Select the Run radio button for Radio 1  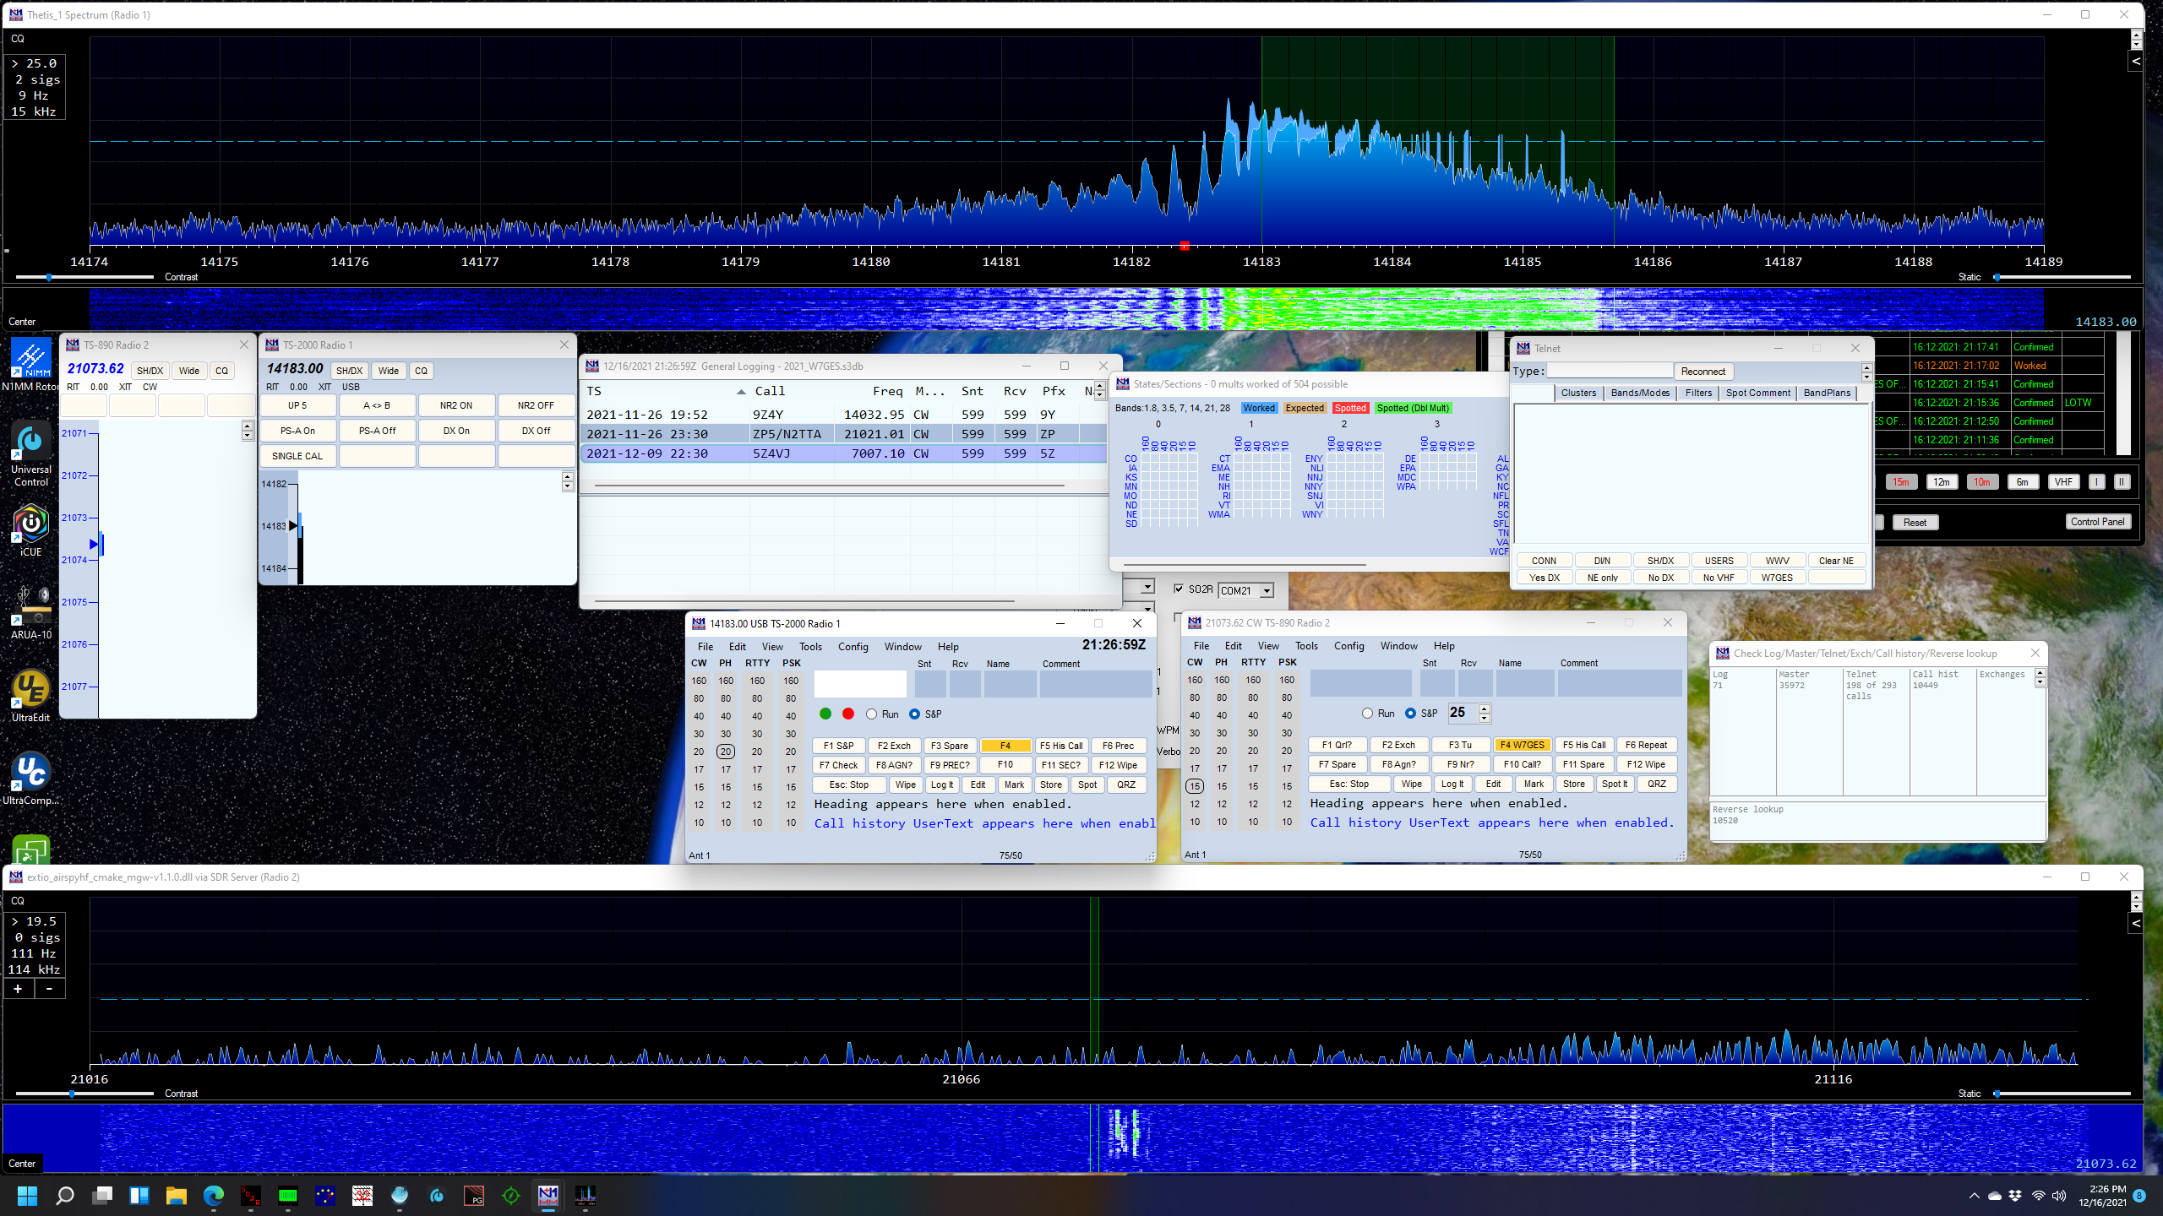(871, 714)
